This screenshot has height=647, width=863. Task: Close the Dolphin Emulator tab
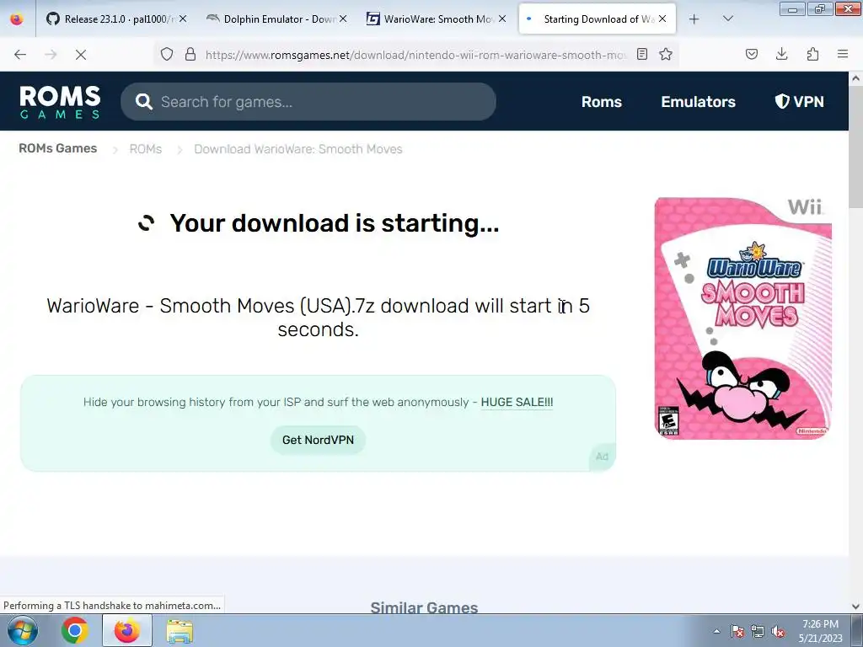click(x=342, y=19)
